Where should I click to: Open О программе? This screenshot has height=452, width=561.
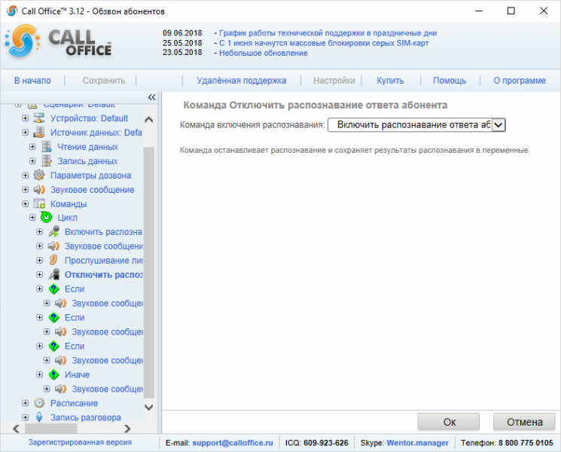tap(520, 81)
